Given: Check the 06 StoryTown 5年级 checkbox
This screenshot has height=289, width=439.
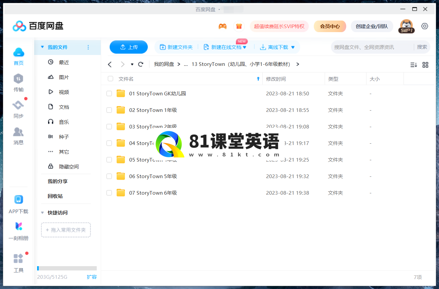Looking at the screenshot, I should [x=109, y=176].
